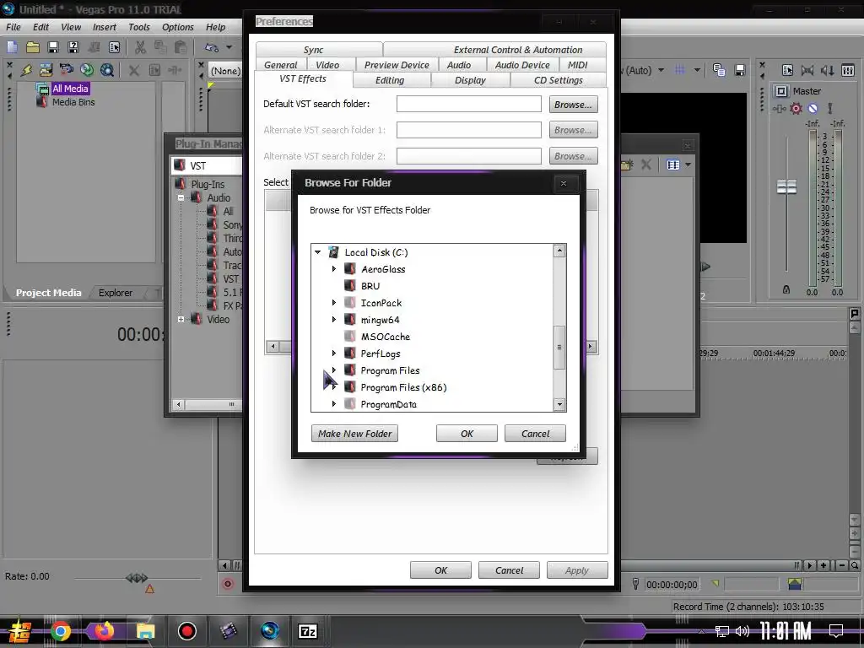Image resolution: width=864 pixels, height=648 pixels.
Task: Click Import Media icon in Project Media toolbar
Action: pyautogui.click(x=46, y=70)
